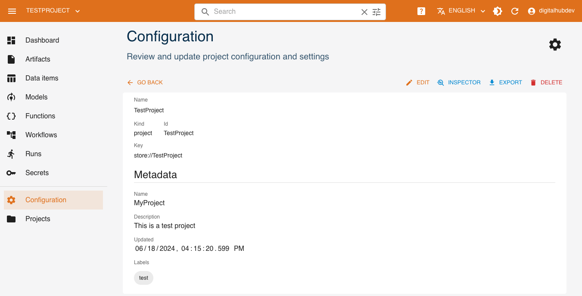Viewport: 582px width, 296px height.
Task: Open the INSPECTOR view
Action: tap(459, 83)
